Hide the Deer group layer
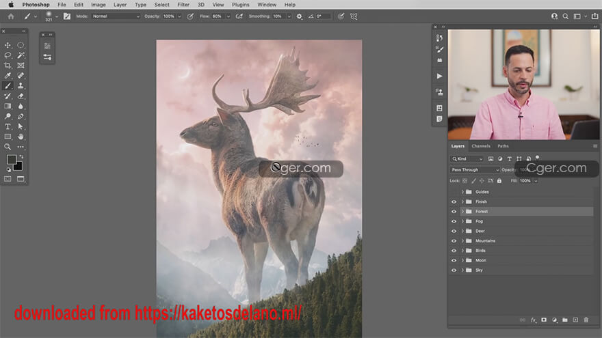The height and width of the screenshot is (338, 602). click(x=454, y=231)
